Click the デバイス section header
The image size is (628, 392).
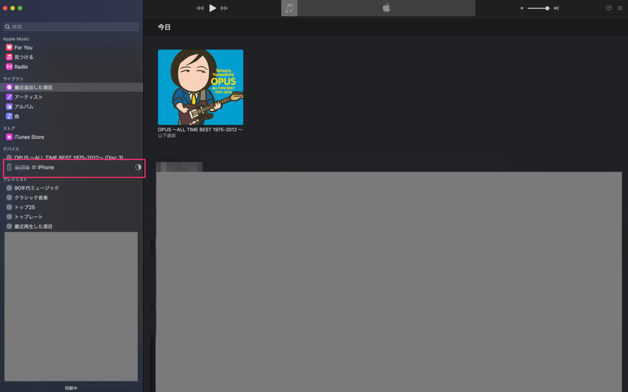(x=11, y=149)
